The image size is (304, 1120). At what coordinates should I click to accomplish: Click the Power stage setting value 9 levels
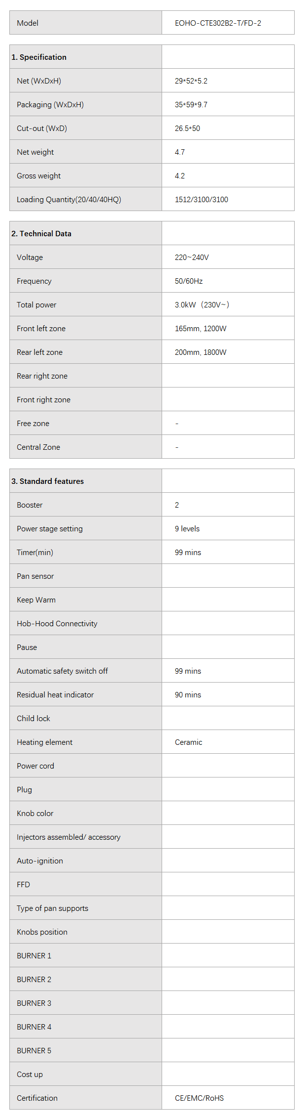pos(187,529)
